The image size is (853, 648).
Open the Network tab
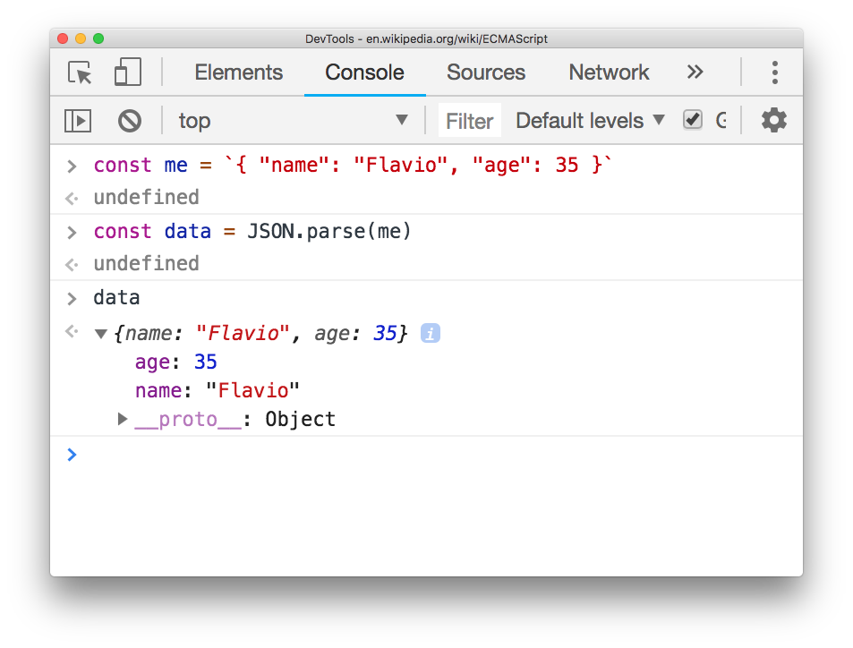pos(609,72)
